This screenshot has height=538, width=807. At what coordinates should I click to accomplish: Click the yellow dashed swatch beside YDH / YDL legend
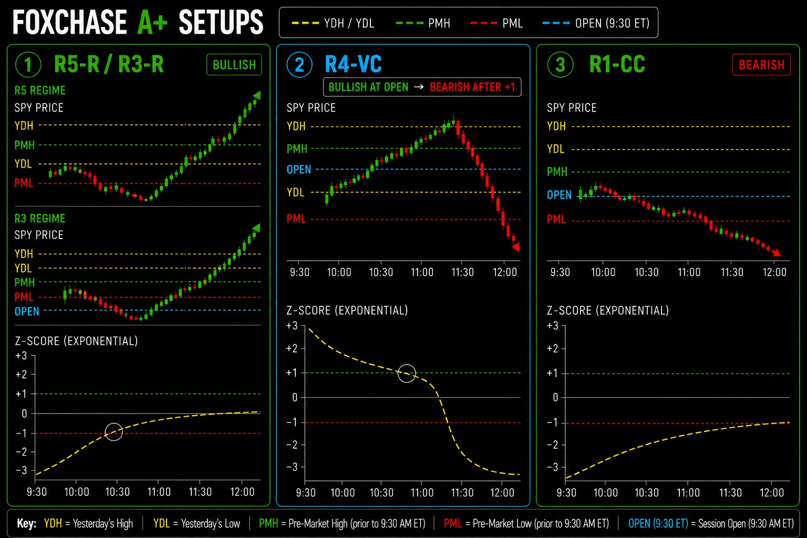click(305, 23)
